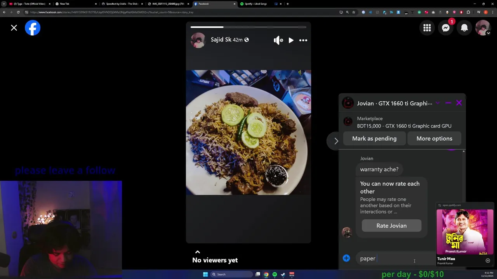497x279 pixels.
Task: Click the 'No viewers yet' text
Action: 215,260
